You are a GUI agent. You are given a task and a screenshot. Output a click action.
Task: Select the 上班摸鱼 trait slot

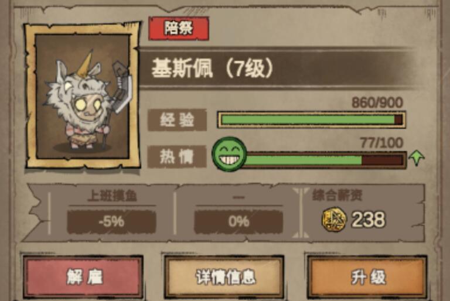[x=112, y=214]
